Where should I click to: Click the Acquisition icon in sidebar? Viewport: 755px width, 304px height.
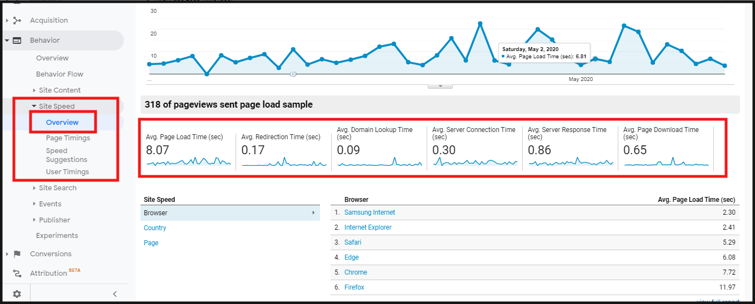pyautogui.click(x=17, y=21)
